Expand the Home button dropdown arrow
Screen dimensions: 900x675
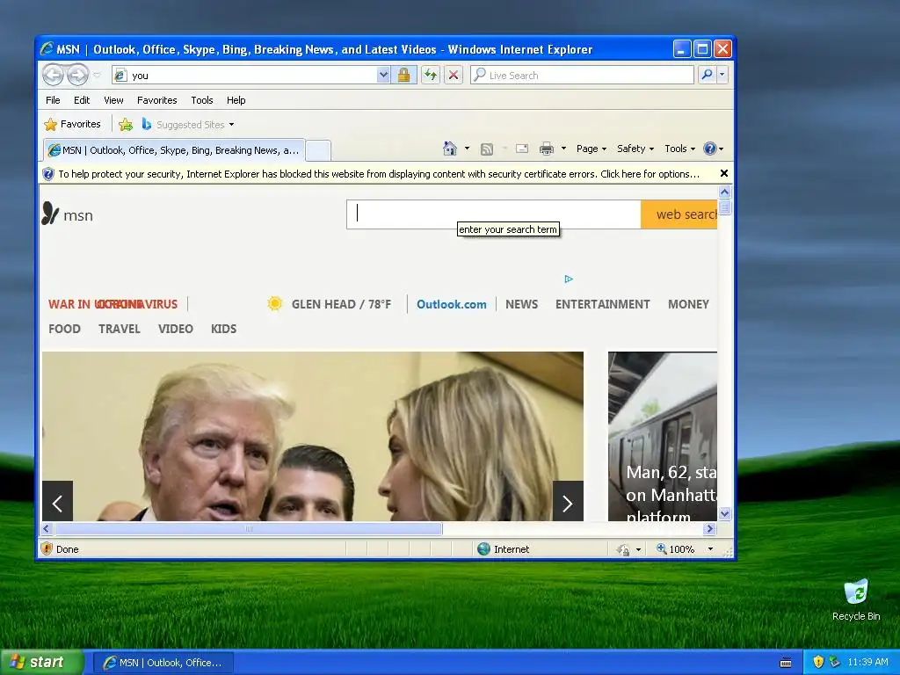click(x=467, y=149)
